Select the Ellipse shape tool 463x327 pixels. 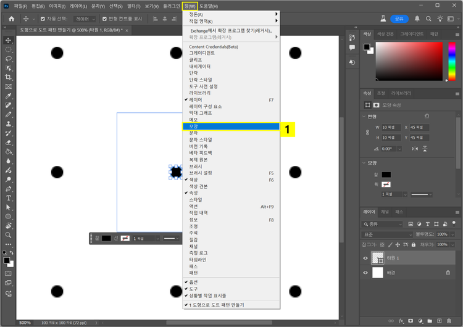(x=8, y=217)
